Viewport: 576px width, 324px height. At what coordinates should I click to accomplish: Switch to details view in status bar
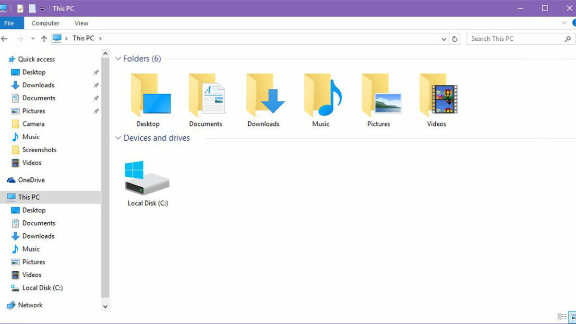pyautogui.click(x=561, y=317)
